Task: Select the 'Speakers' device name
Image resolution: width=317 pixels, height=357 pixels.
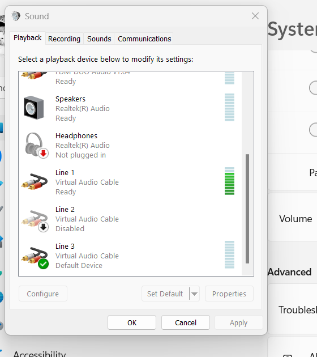Action: pos(71,99)
